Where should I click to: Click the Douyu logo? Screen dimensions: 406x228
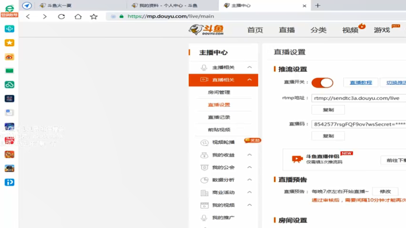coord(206,30)
